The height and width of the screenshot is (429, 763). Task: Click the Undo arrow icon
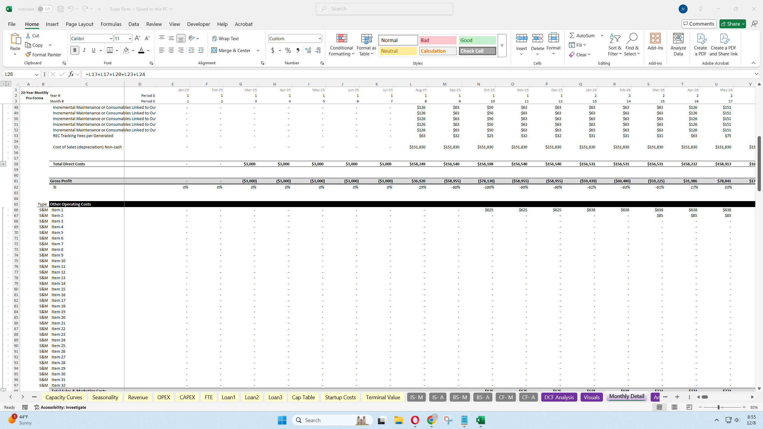coord(71,9)
